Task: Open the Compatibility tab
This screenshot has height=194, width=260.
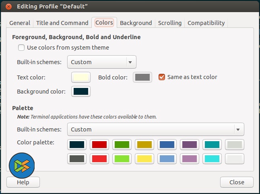Action: coord(206,23)
